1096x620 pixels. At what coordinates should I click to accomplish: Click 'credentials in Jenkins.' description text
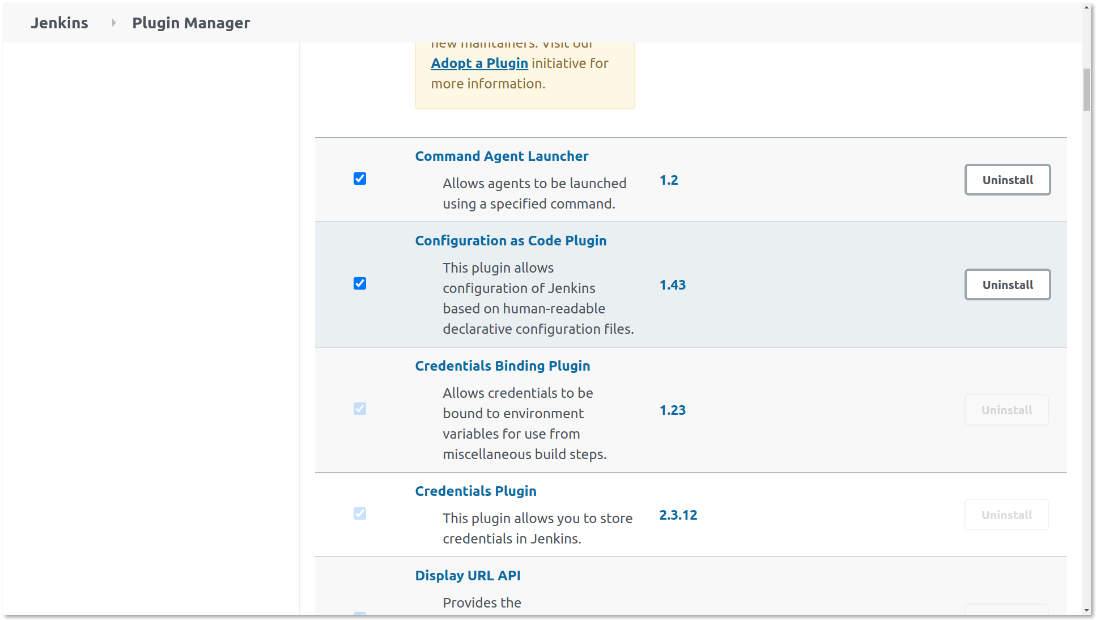click(512, 538)
